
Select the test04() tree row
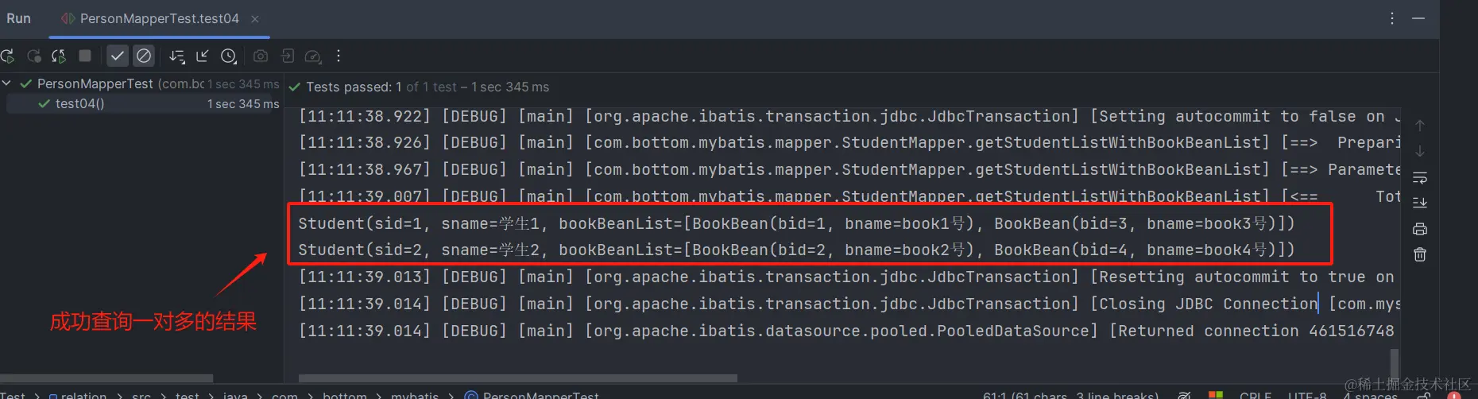point(141,103)
